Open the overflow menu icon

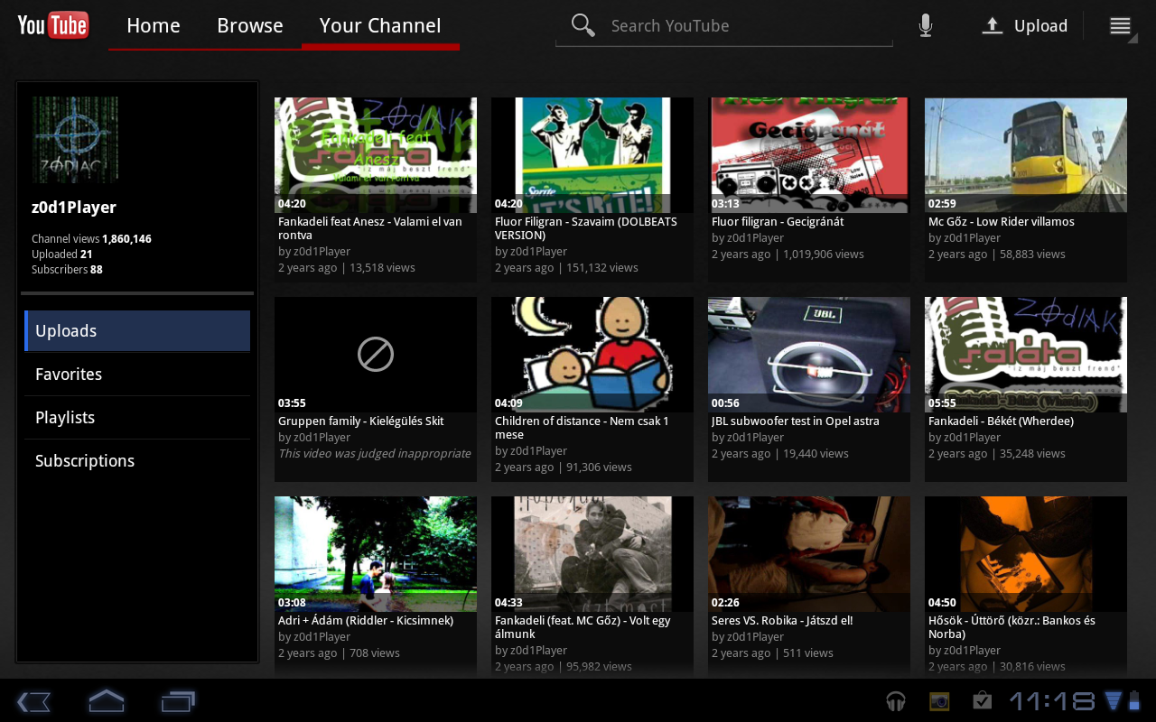1120,26
